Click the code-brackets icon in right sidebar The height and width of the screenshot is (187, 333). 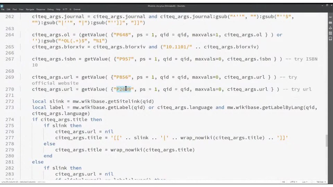330,33
